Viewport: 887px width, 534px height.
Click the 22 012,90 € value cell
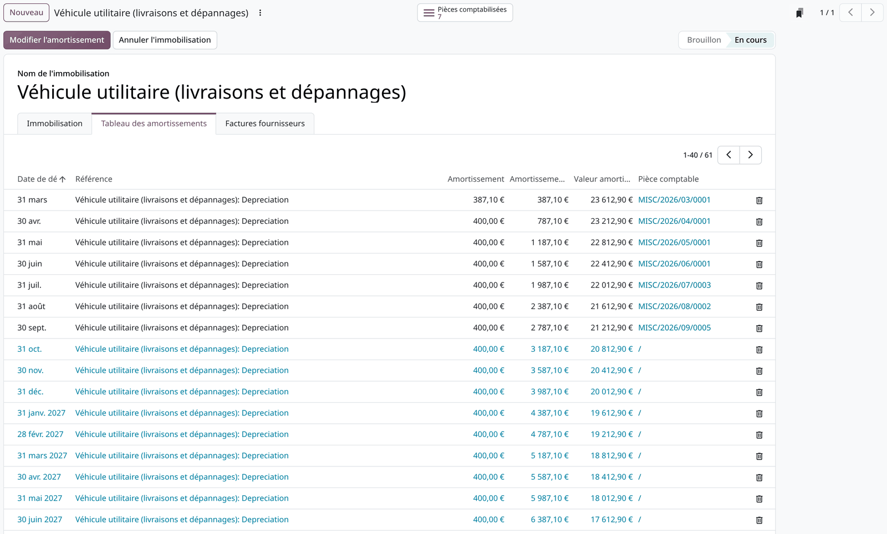coord(611,285)
